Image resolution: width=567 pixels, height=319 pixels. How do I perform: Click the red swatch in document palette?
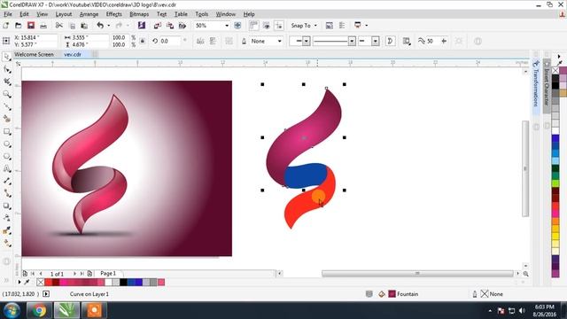pos(48,282)
